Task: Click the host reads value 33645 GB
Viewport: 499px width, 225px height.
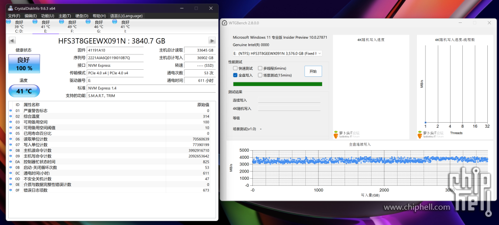Action: 199,50
